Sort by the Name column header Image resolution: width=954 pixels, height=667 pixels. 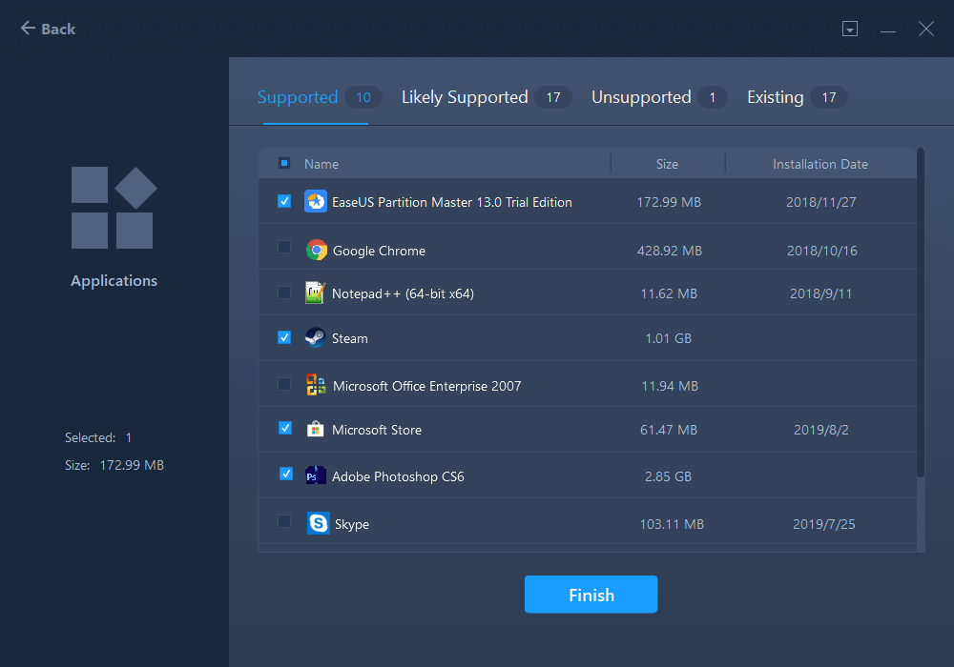pyautogui.click(x=321, y=164)
